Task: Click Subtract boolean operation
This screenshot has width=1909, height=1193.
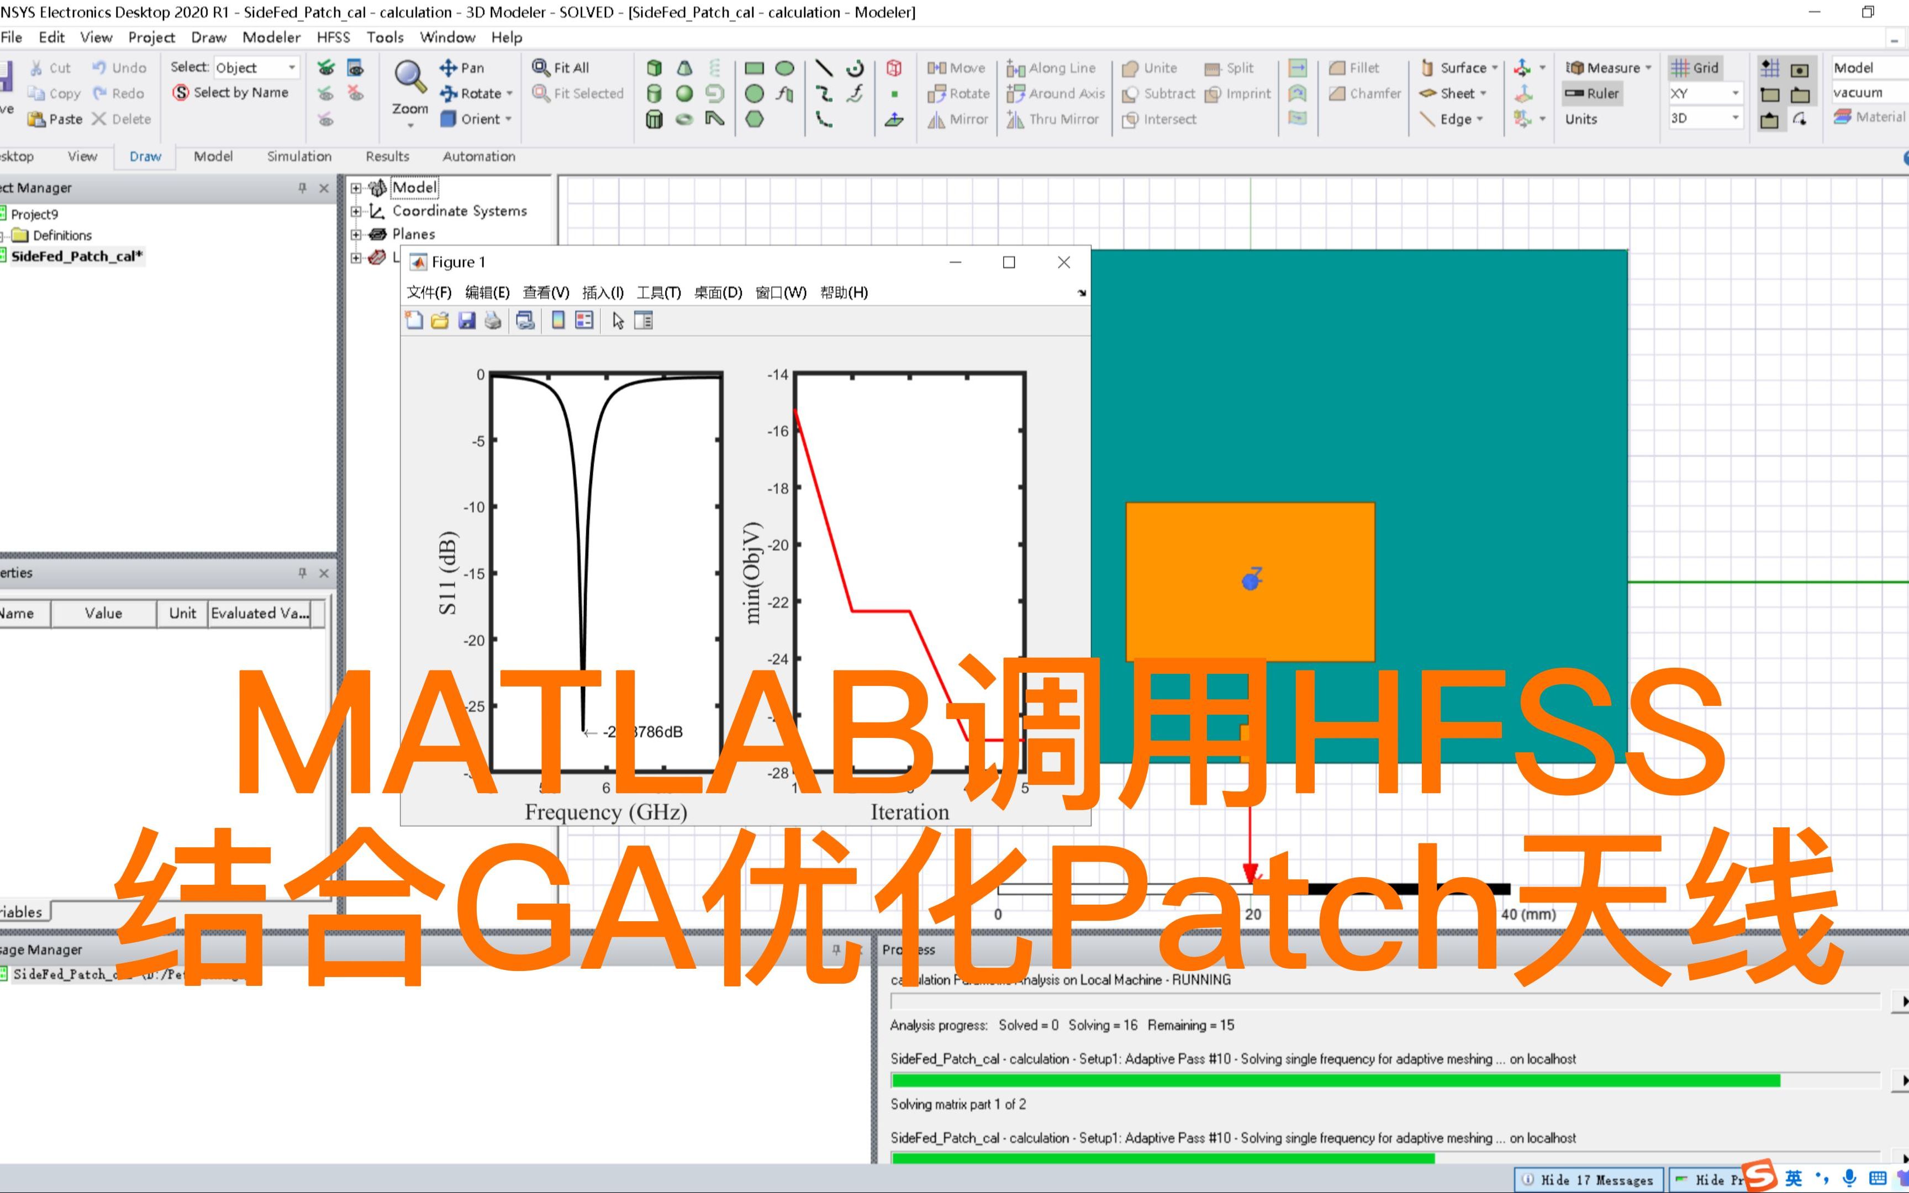Action: pos(1158,94)
